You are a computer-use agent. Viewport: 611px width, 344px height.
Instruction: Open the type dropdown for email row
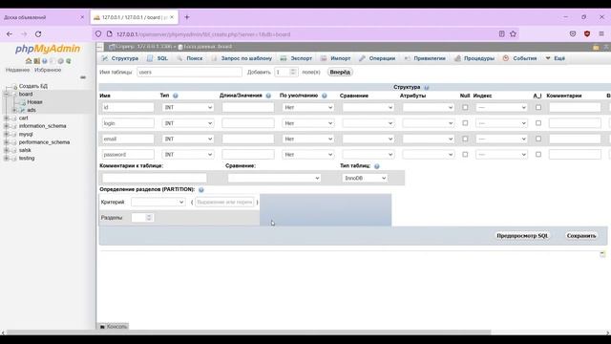point(188,139)
